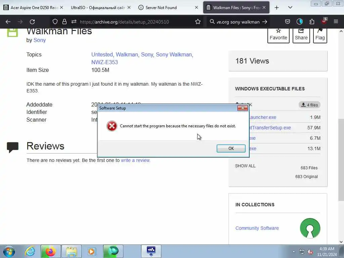Click SHOW ALL files link
Viewport: 344px width, 258px height.
[245, 166]
